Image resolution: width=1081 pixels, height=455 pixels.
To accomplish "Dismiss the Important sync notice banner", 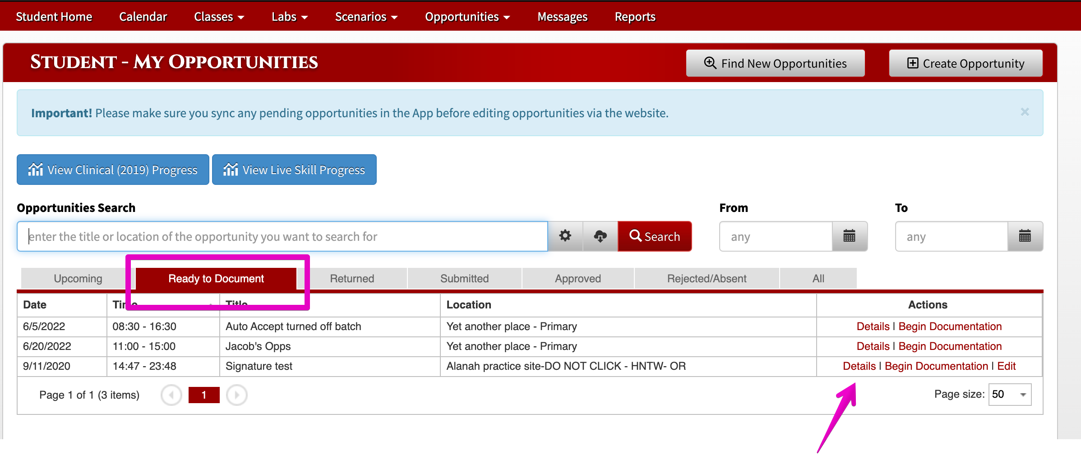I will click(x=1025, y=112).
